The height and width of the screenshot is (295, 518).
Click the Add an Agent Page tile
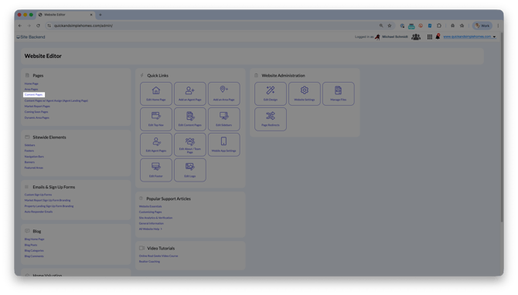tap(190, 93)
